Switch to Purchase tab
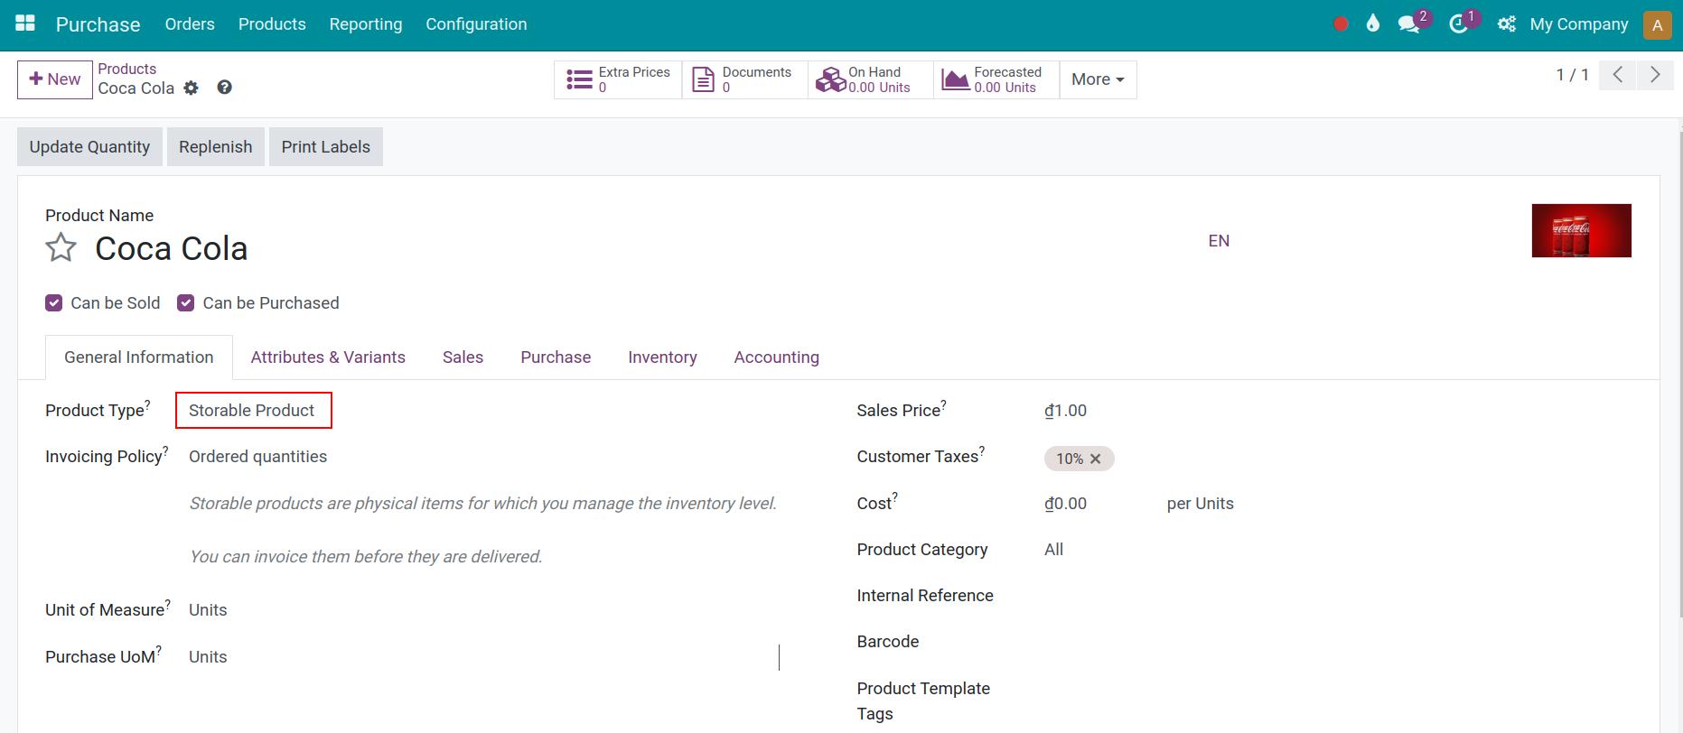The width and height of the screenshot is (1683, 733). click(x=556, y=357)
